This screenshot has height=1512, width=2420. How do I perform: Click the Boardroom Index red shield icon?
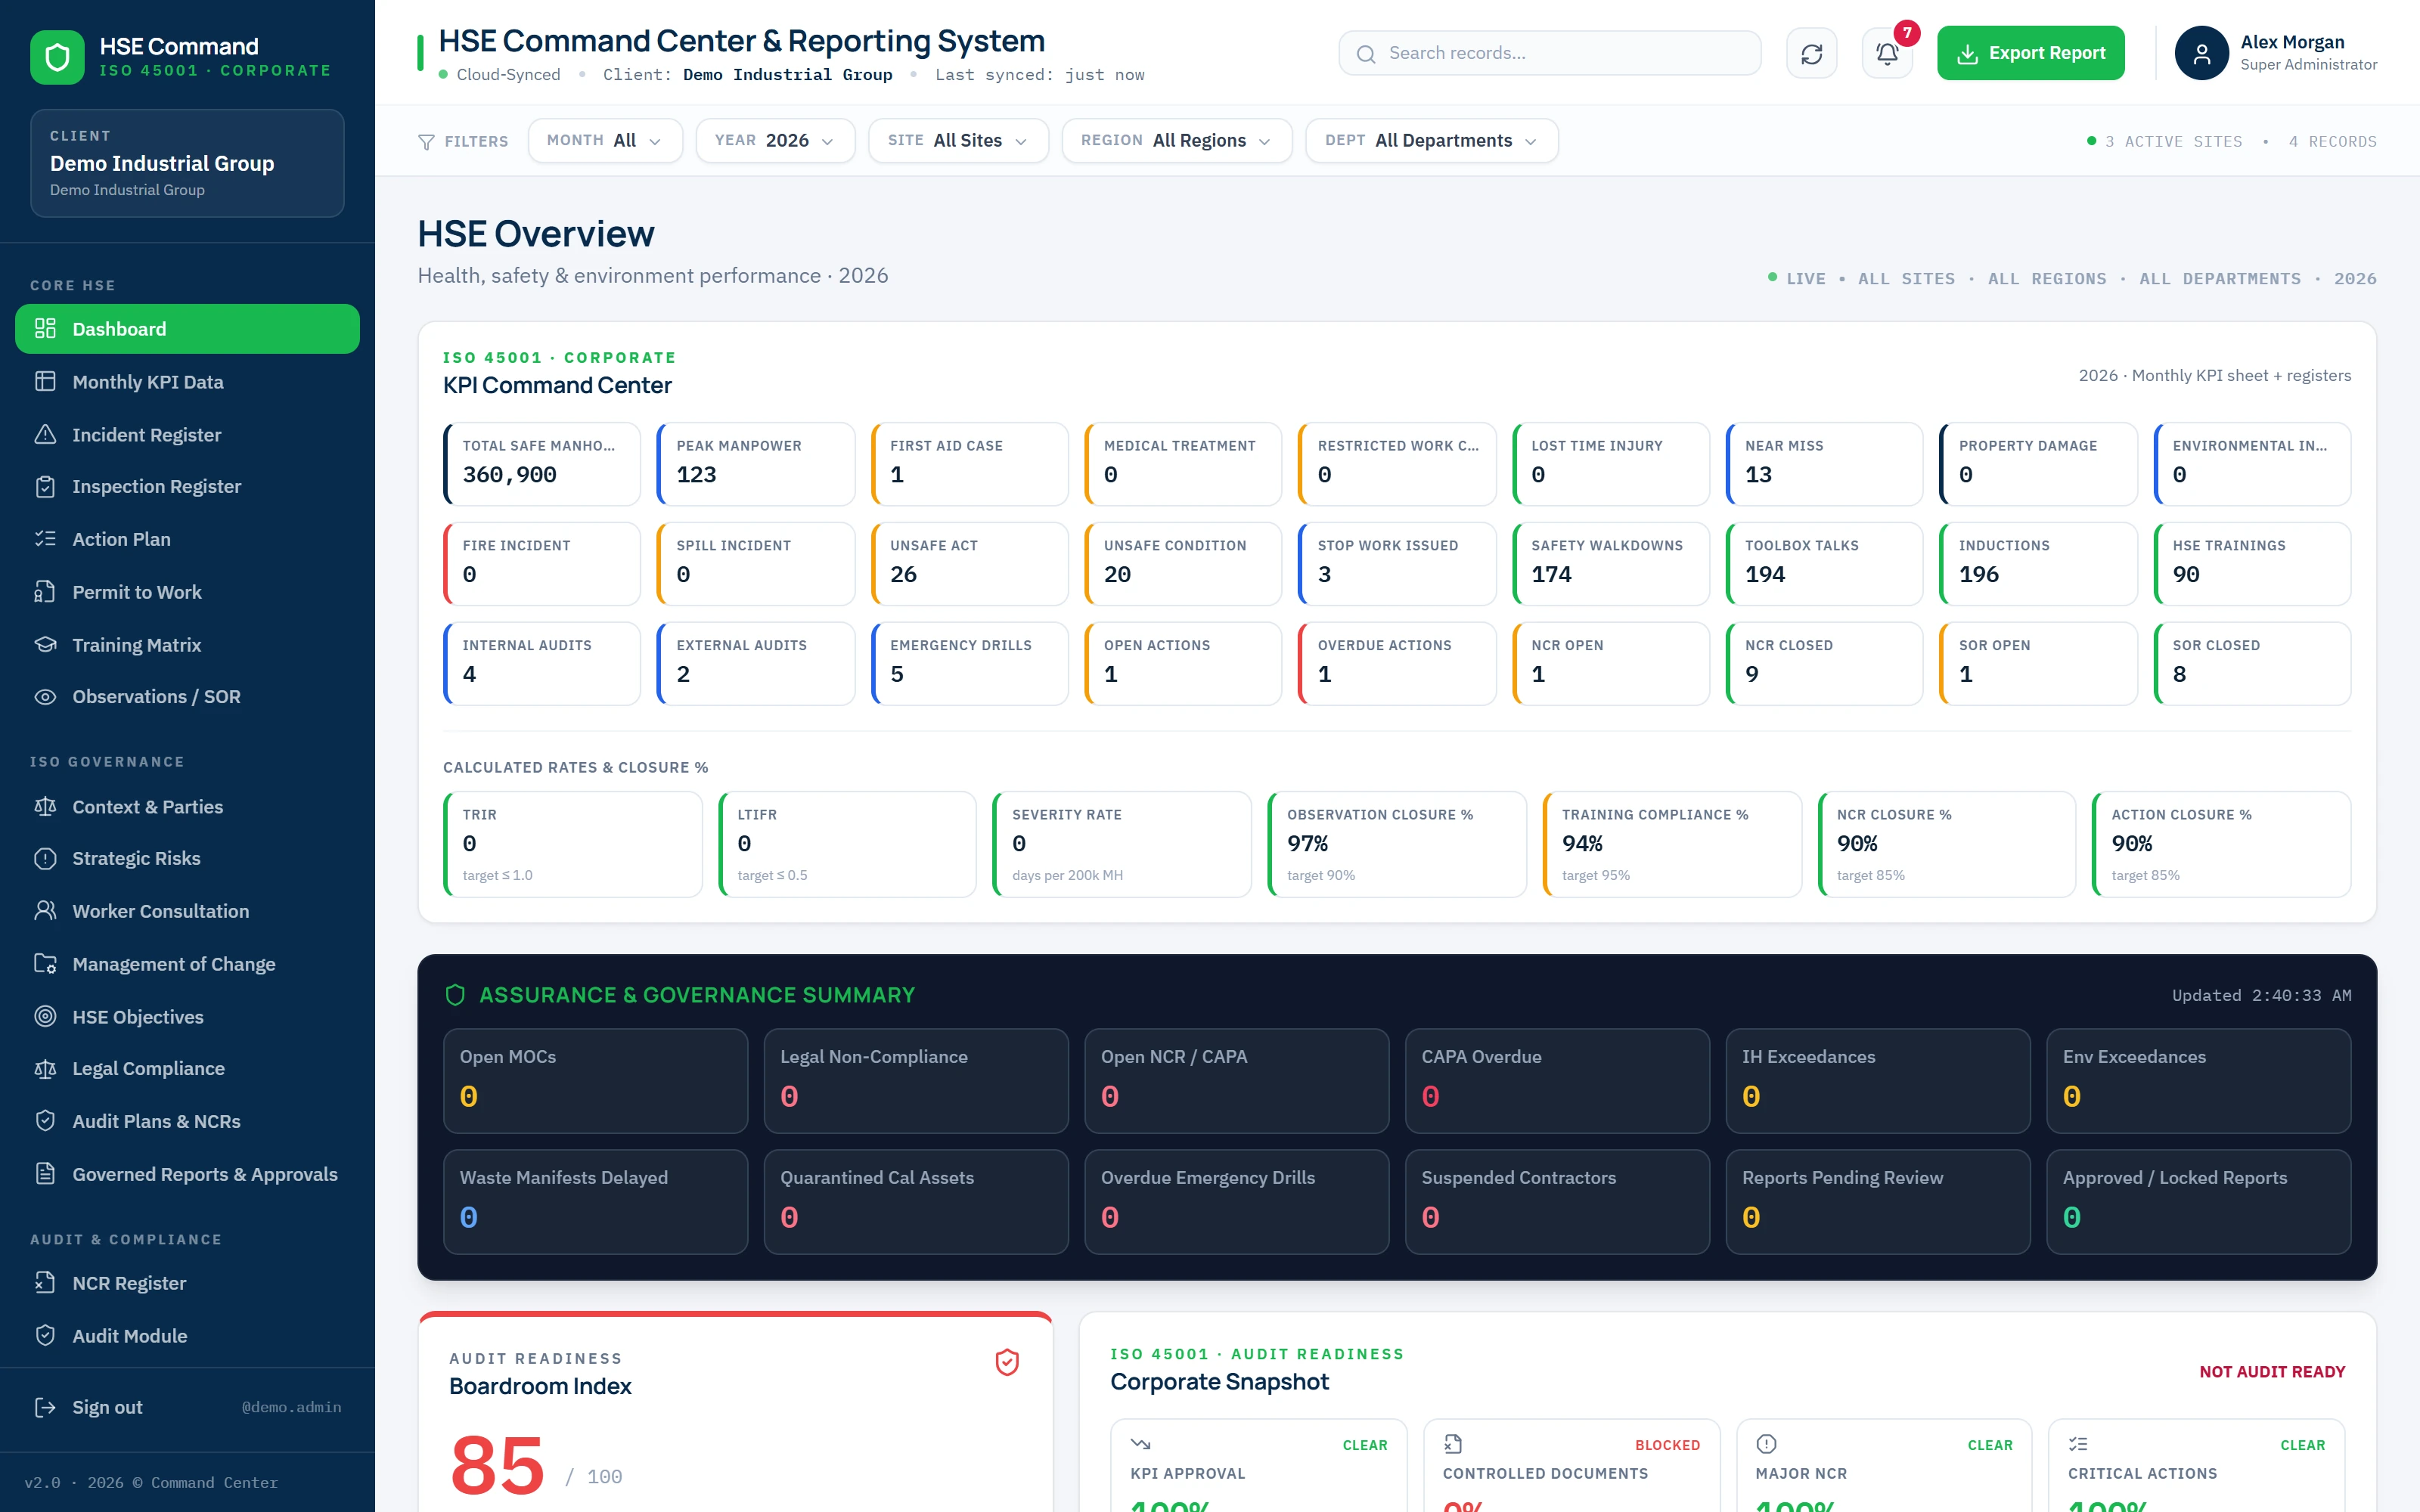click(1007, 1362)
